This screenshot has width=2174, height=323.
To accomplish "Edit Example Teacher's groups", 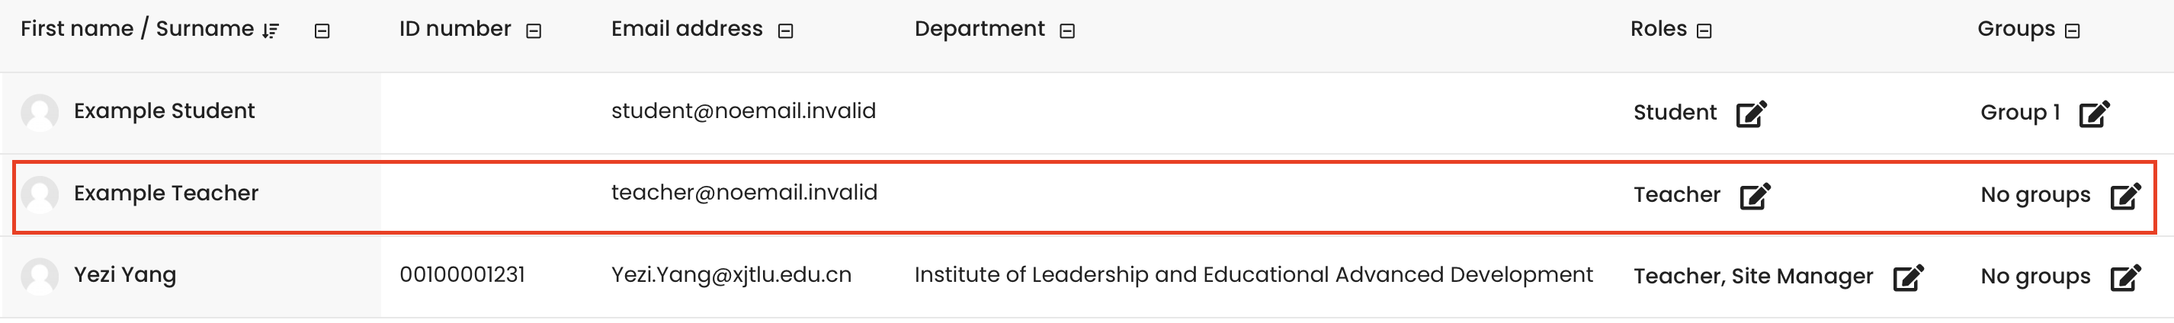I will click(x=2126, y=195).
